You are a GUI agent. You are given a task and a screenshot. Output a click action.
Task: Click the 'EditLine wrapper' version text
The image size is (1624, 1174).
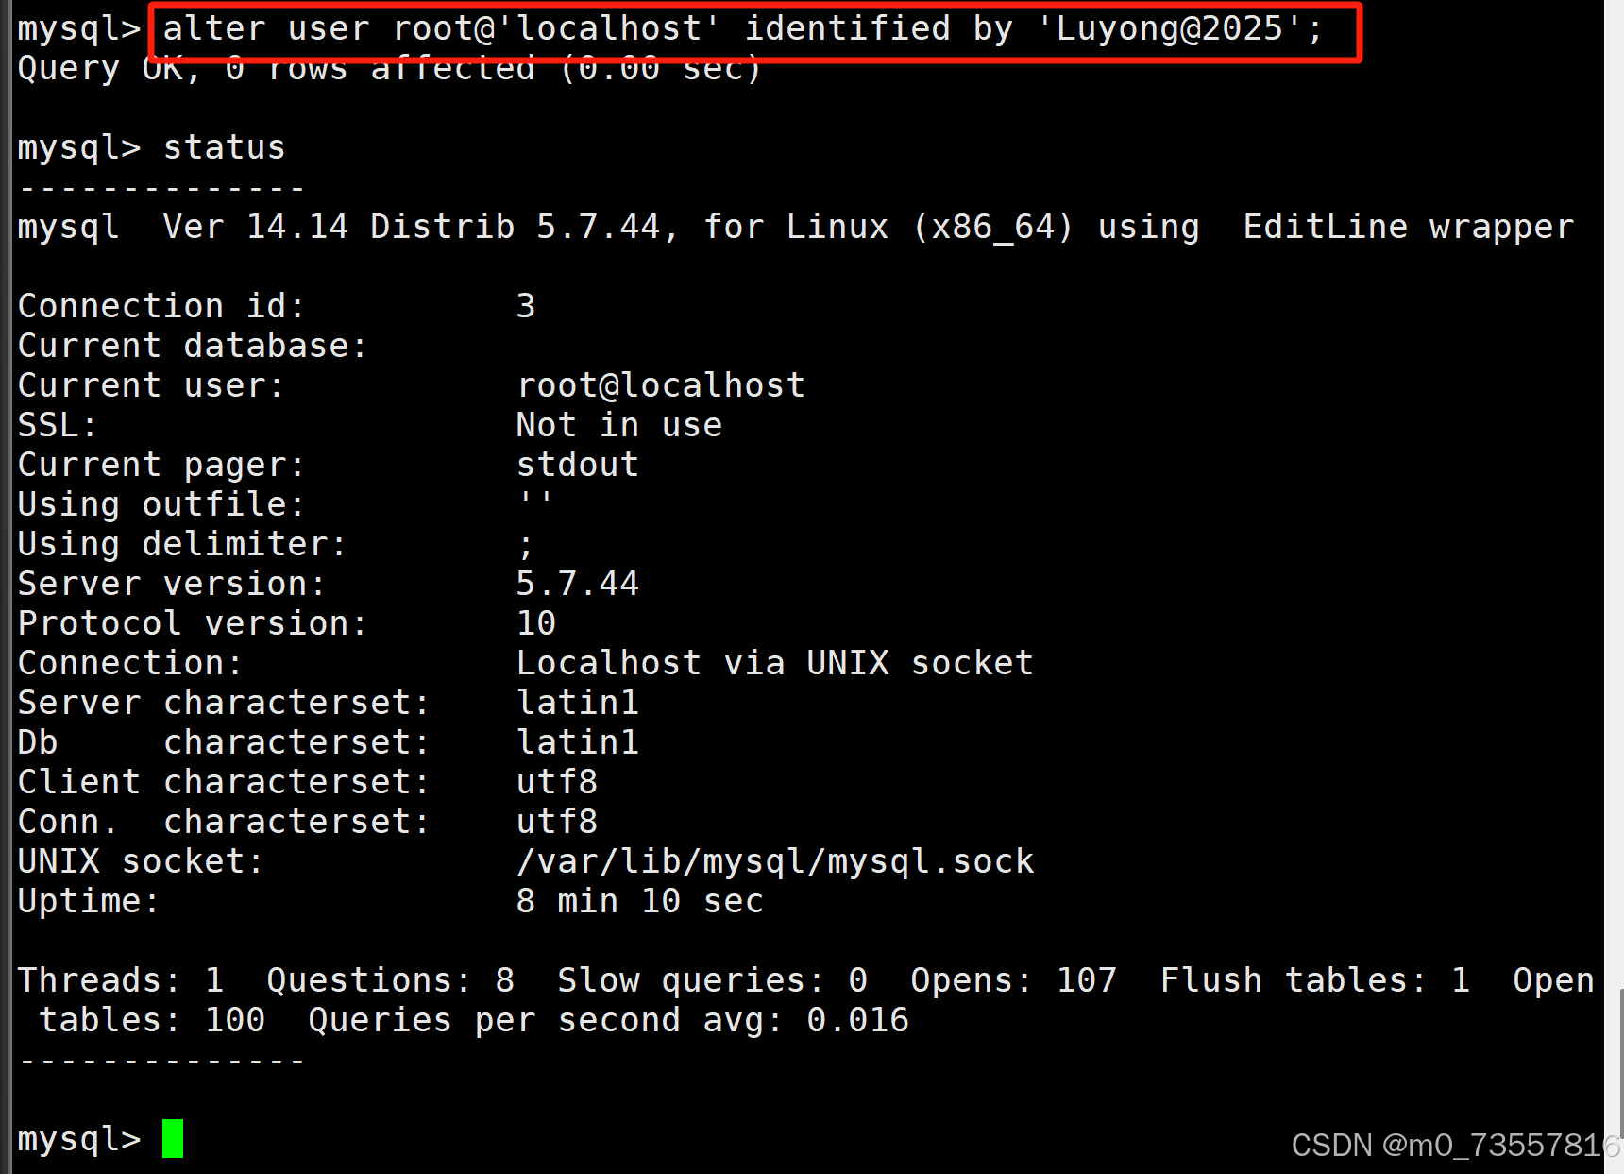coord(1407,226)
